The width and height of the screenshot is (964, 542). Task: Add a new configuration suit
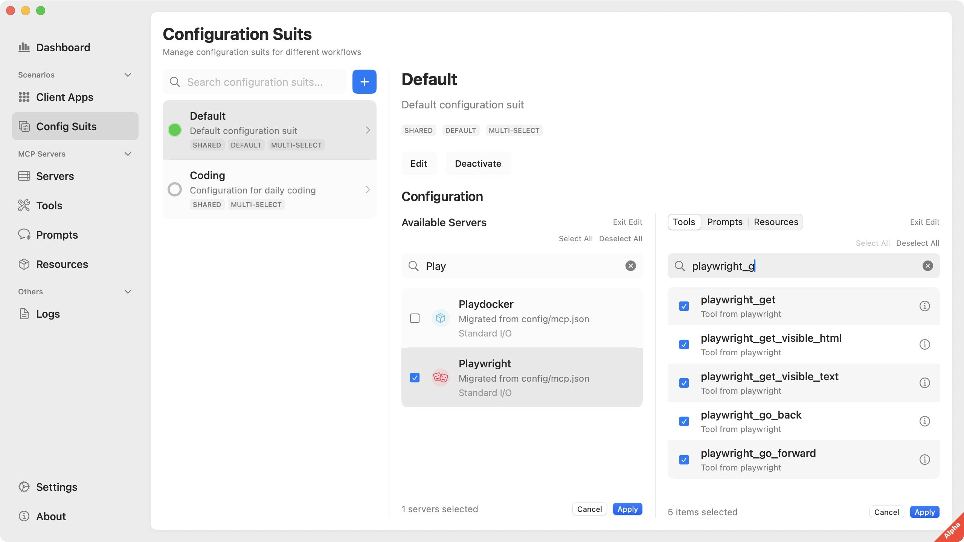pyautogui.click(x=364, y=82)
